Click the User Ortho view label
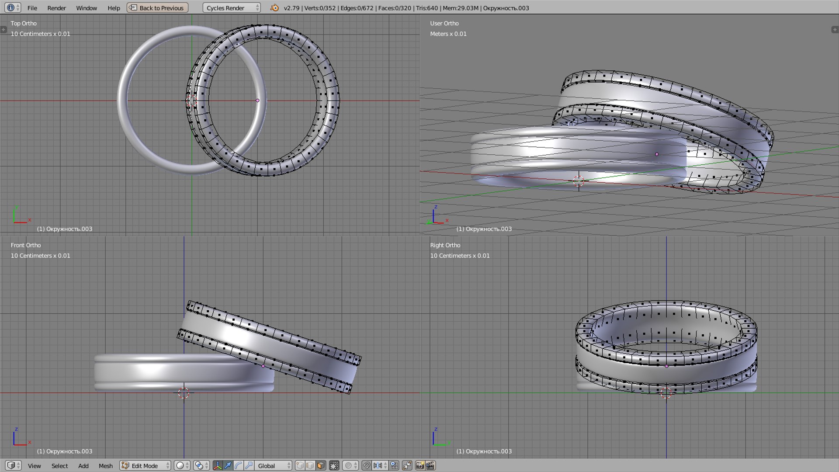 coord(444,23)
